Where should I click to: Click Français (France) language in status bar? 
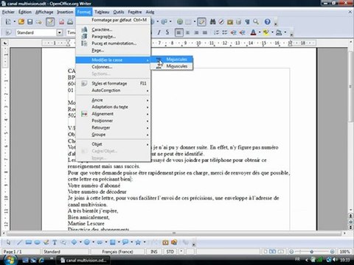pyautogui.click(x=117, y=252)
